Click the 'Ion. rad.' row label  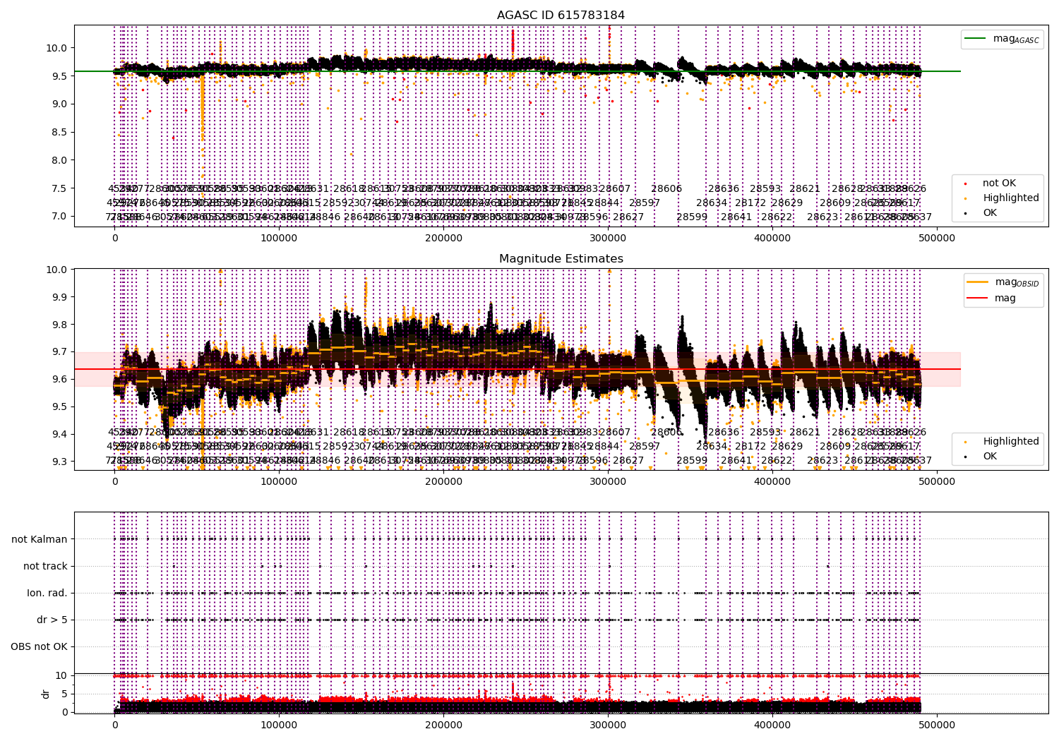47,593
